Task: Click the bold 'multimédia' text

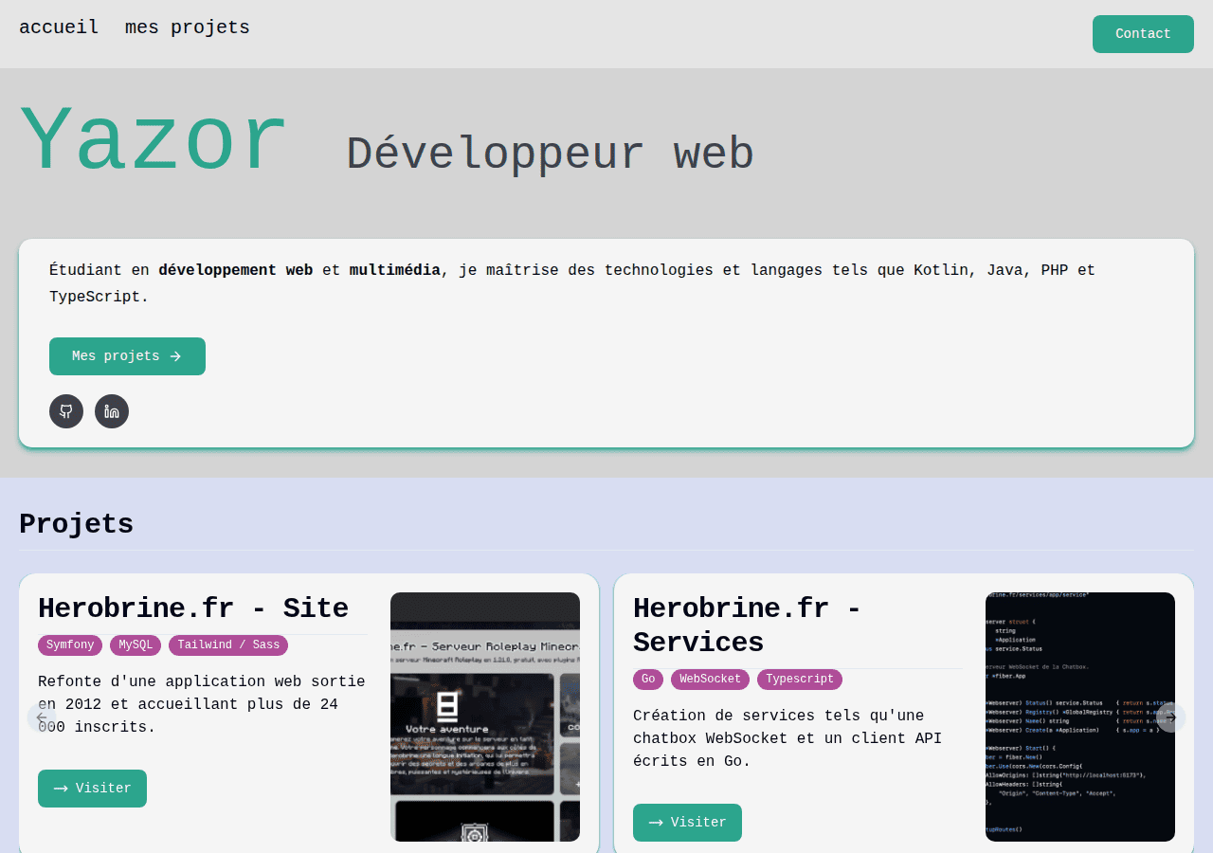Action: pyautogui.click(x=394, y=270)
